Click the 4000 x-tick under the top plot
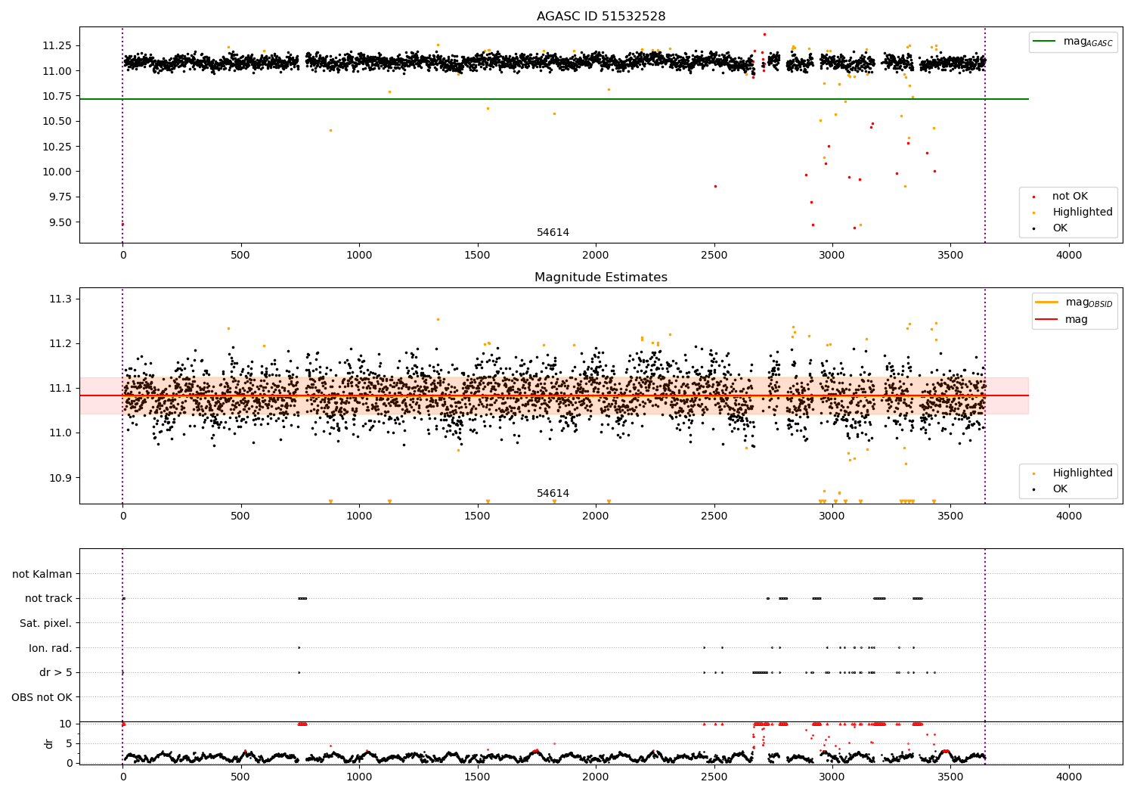Viewport: 1134px width, 794px height. pyautogui.click(x=1069, y=256)
